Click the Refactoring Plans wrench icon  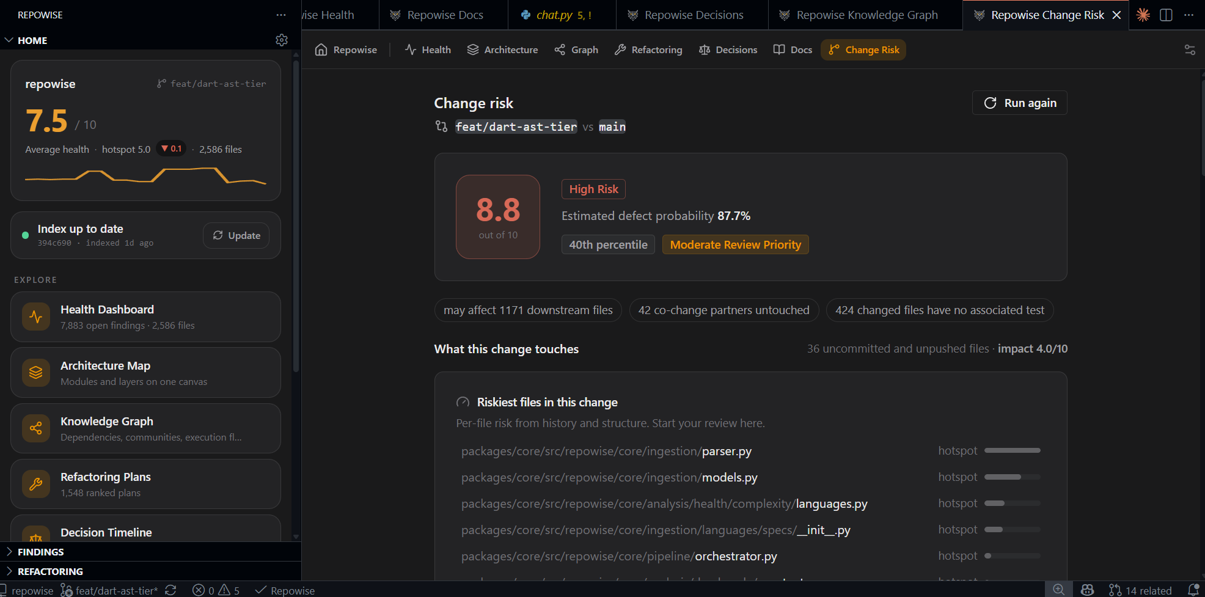coord(36,484)
